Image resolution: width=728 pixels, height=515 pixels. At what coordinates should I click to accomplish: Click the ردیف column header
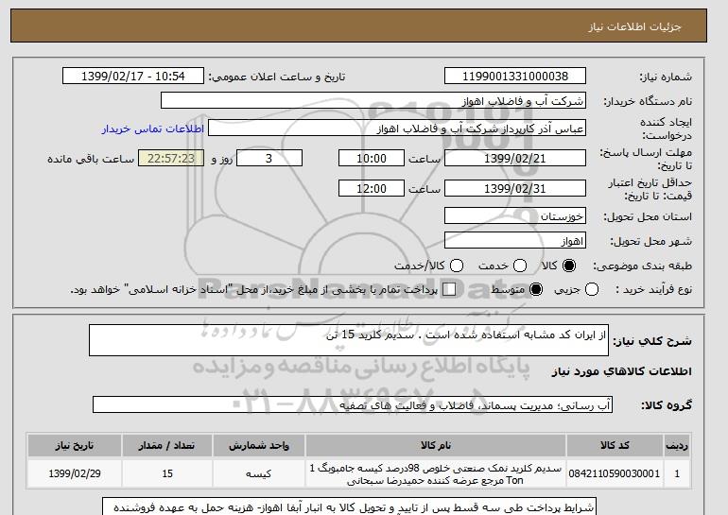677,445
